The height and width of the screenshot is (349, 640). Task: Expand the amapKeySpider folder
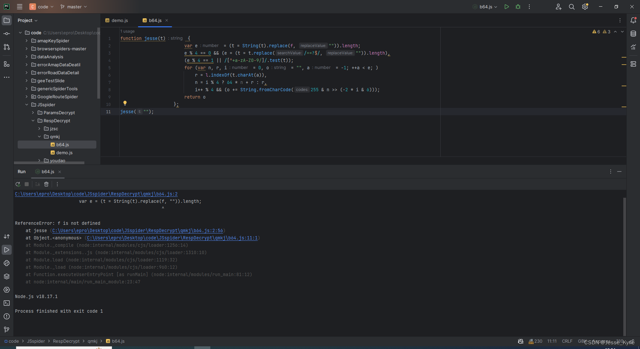(x=27, y=41)
